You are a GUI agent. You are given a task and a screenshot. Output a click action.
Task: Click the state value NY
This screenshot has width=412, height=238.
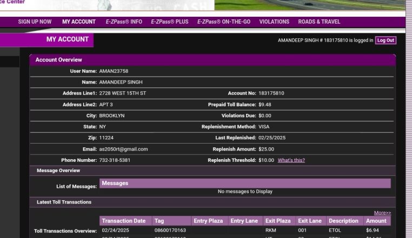click(103, 127)
